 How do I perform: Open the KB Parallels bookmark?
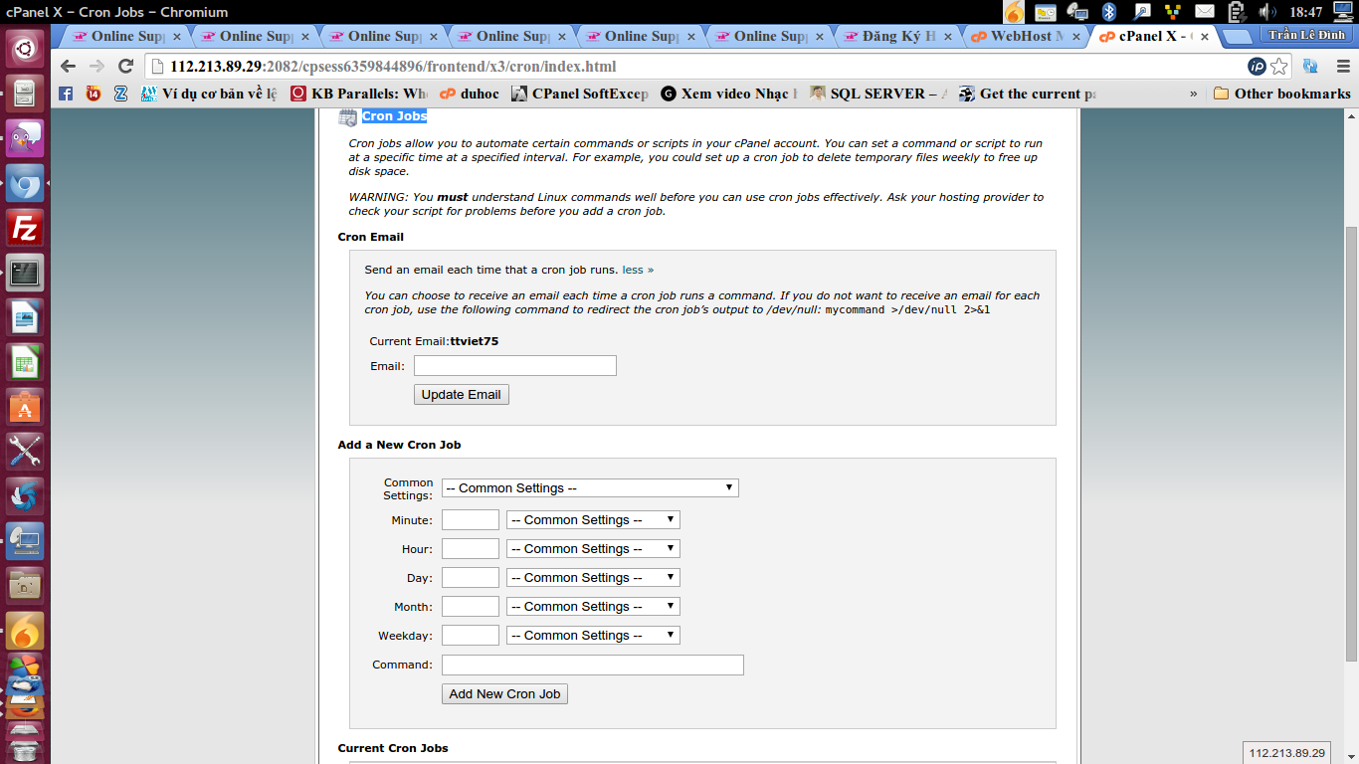(x=359, y=94)
